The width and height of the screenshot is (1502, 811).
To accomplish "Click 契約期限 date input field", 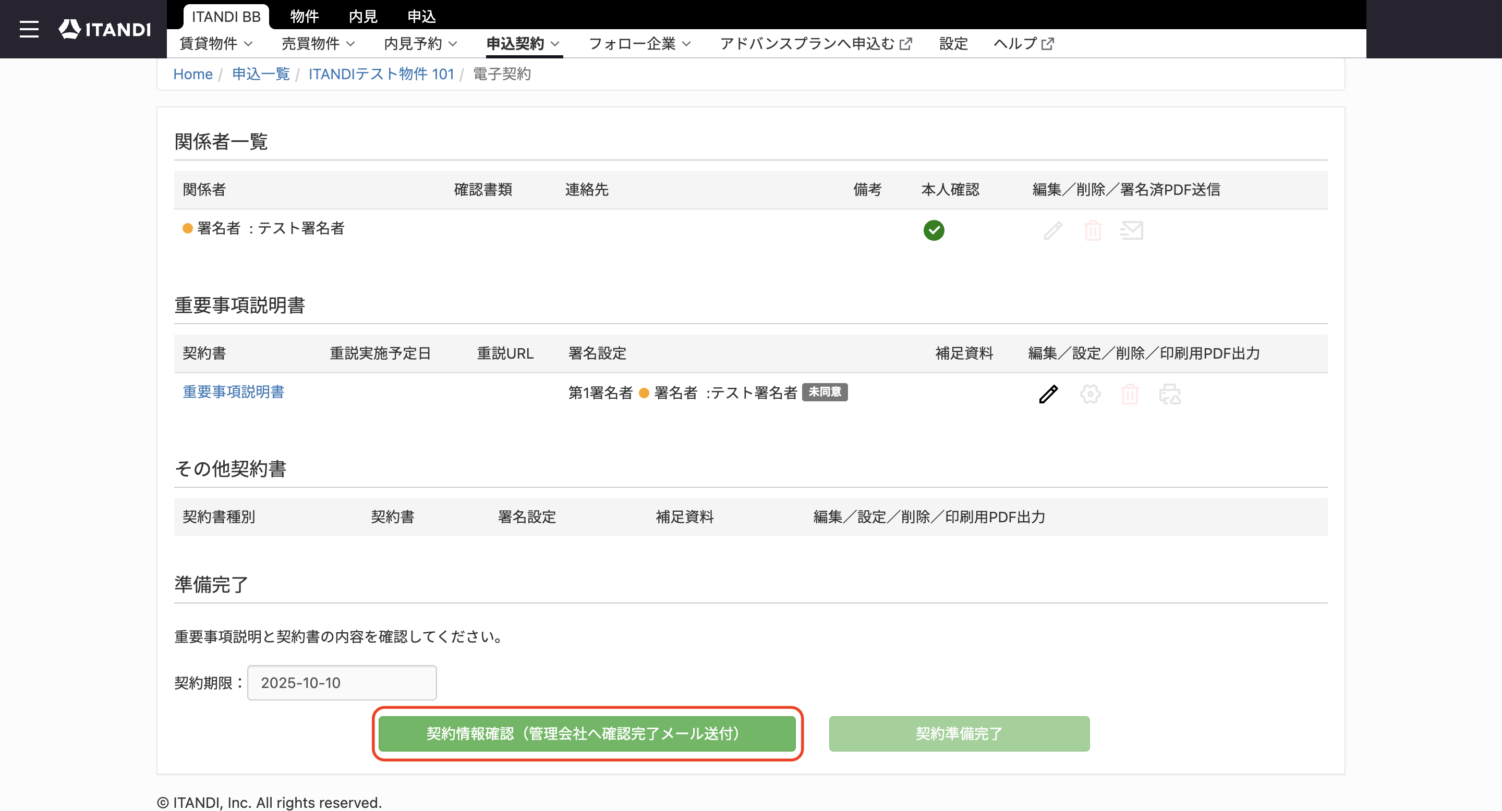I will (342, 683).
